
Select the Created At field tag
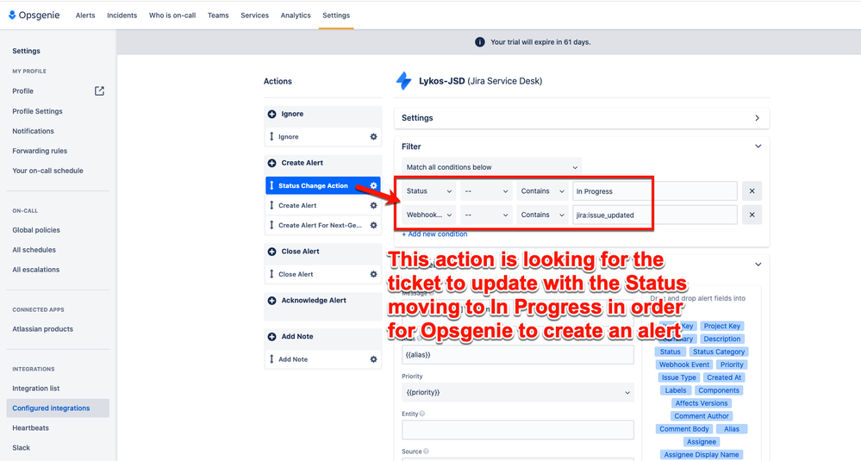(x=724, y=377)
